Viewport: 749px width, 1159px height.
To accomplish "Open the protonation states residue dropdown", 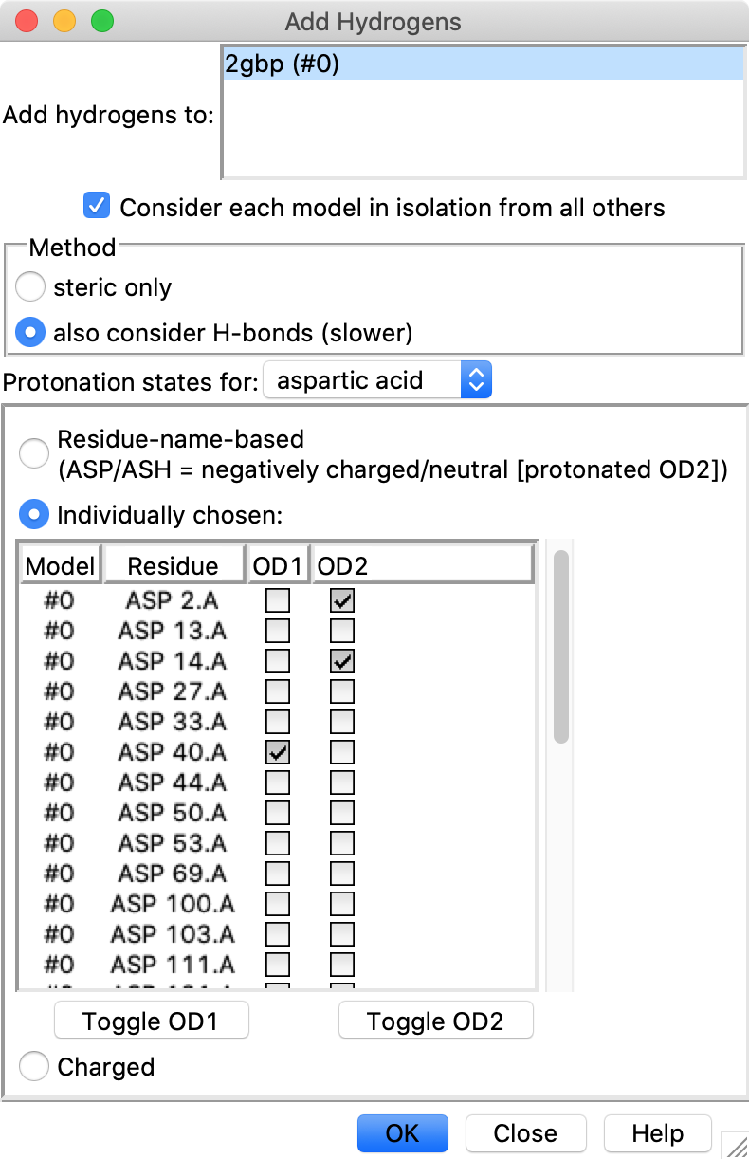I will point(377,381).
